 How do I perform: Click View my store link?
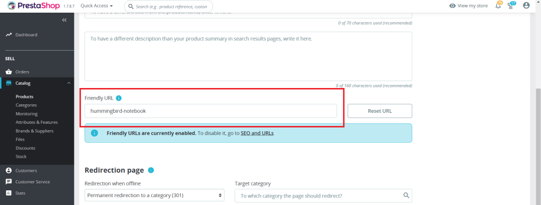(469, 6)
